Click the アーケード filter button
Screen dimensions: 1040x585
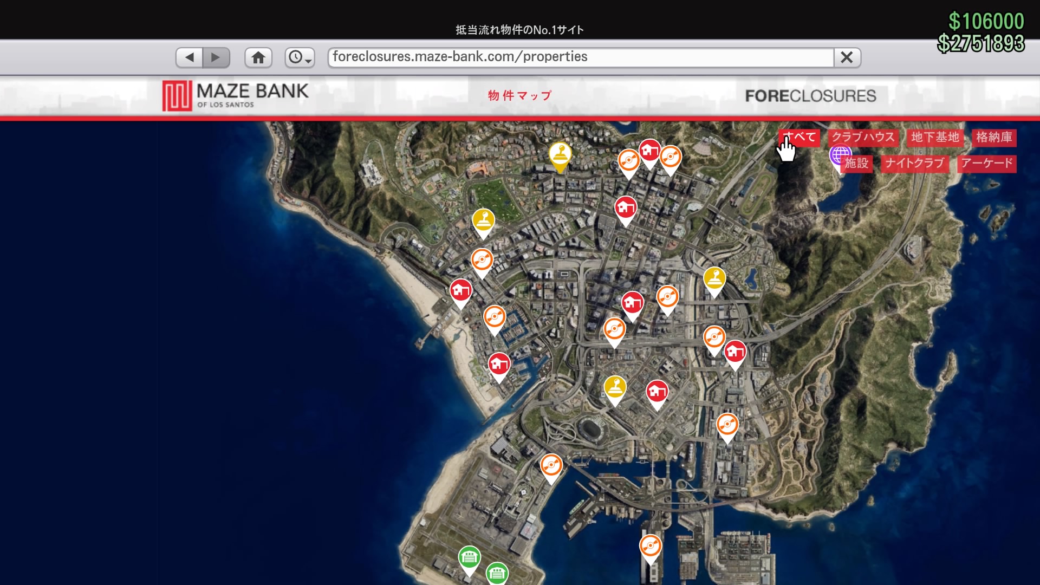[986, 164]
